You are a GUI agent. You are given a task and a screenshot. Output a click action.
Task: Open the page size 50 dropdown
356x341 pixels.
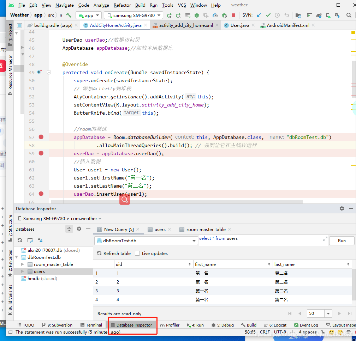coord(328,313)
